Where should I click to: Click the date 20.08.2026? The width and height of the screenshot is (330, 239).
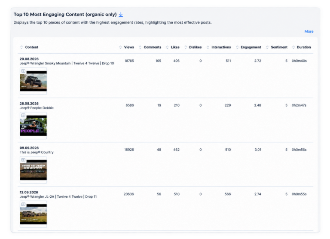pos(29,59)
